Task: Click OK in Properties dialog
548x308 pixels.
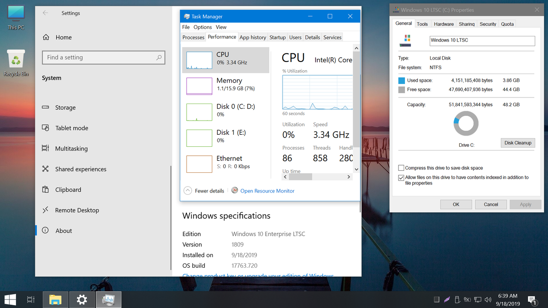Action: click(x=456, y=204)
